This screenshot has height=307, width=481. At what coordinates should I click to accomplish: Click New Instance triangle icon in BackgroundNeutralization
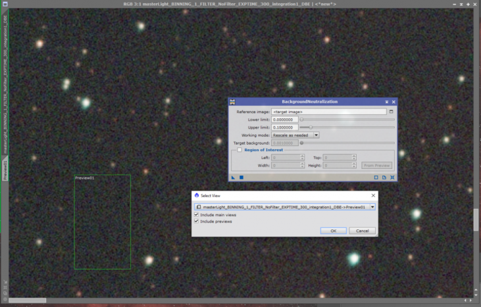point(233,177)
